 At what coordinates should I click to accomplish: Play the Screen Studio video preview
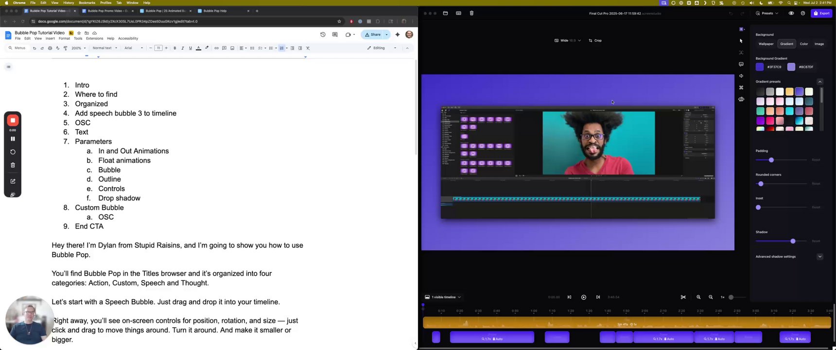pos(584,297)
